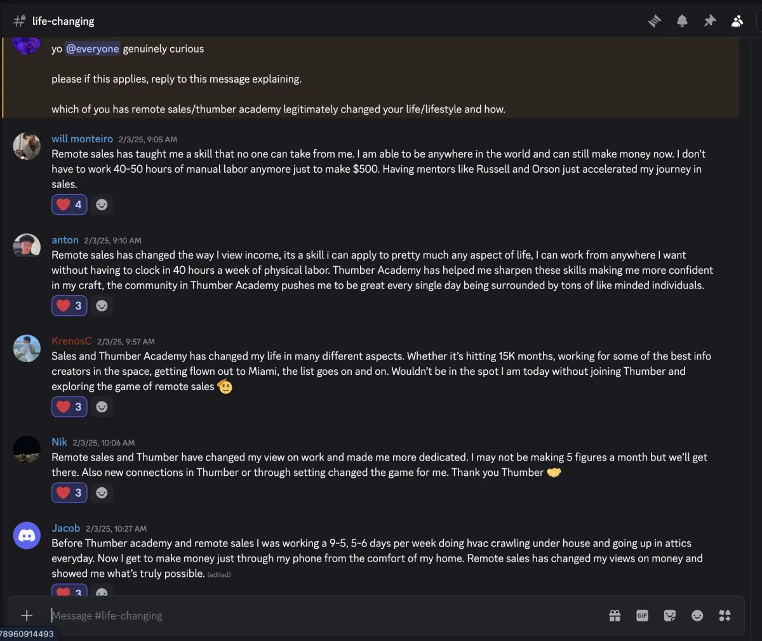Click the KrenosC username
This screenshot has width=762, height=641.
tap(71, 341)
